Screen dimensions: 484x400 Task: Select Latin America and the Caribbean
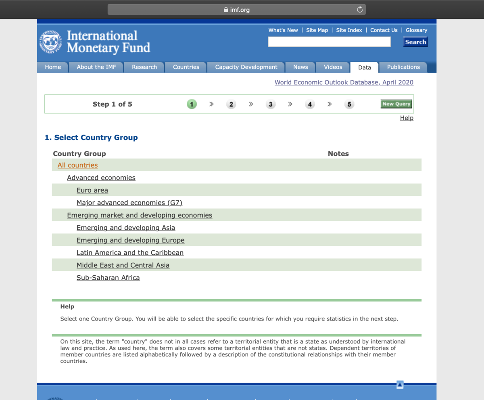(130, 253)
